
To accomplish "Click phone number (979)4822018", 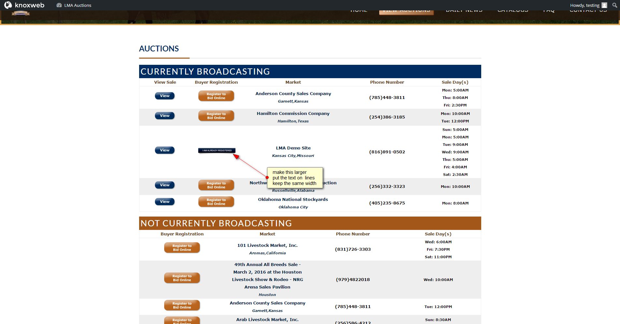I will pyautogui.click(x=353, y=280).
